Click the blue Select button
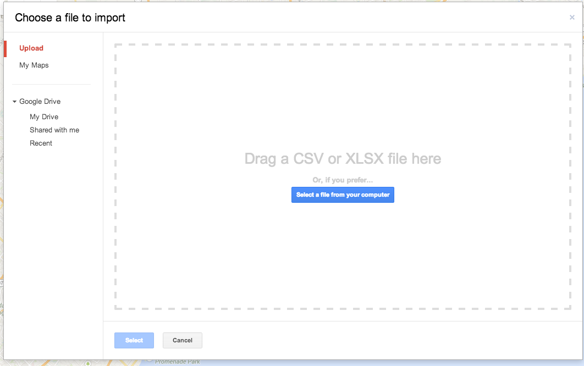Viewport: 584px width, 366px height. click(x=134, y=341)
